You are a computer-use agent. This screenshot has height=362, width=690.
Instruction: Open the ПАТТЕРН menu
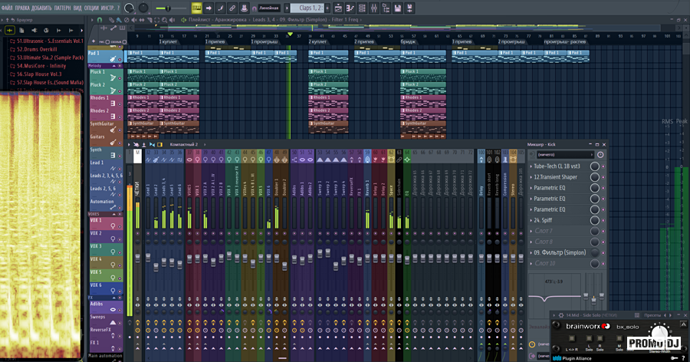point(63,8)
